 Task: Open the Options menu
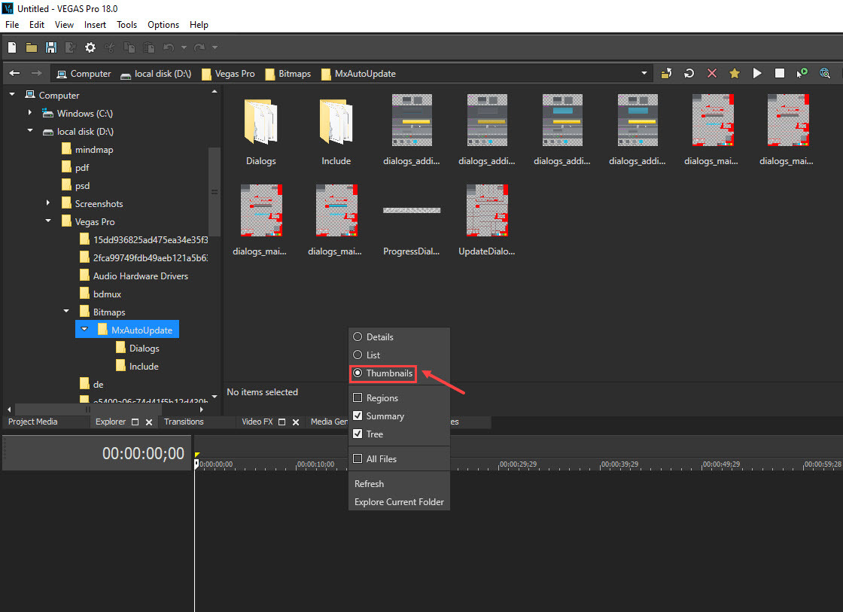(163, 24)
